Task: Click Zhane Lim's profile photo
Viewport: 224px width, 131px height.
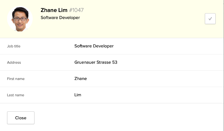Action: click(20, 19)
